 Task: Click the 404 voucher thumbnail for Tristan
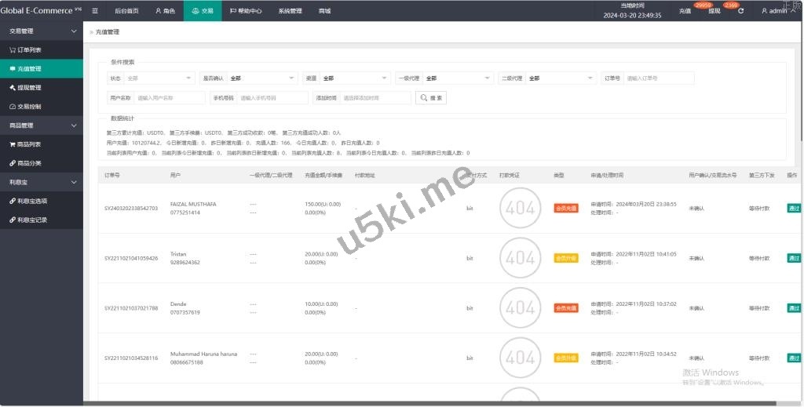[520, 258]
